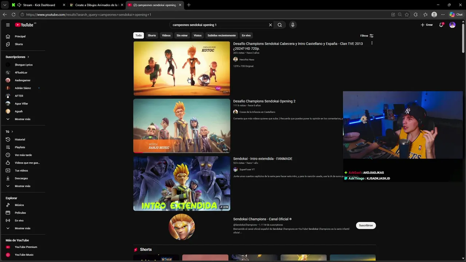The height and width of the screenshot is (262, 466).
Task: Click the YouTube search input field
Action: 218,25
